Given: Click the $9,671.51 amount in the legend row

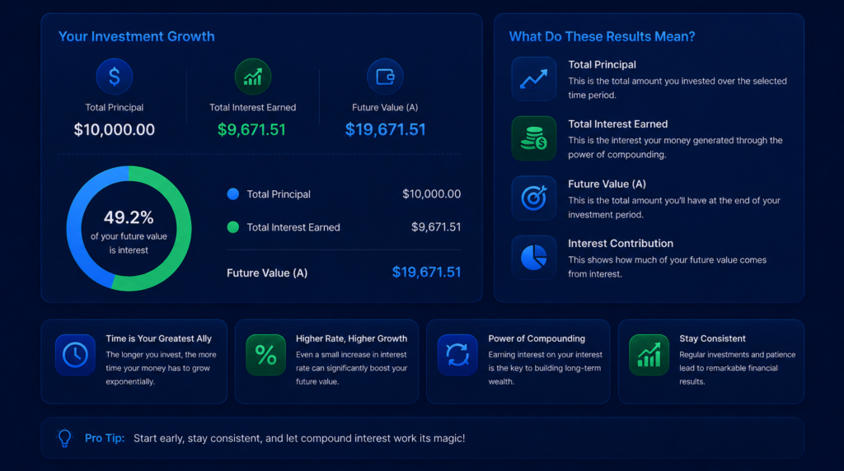Looking at the screenshot, I should pos(436,227).
